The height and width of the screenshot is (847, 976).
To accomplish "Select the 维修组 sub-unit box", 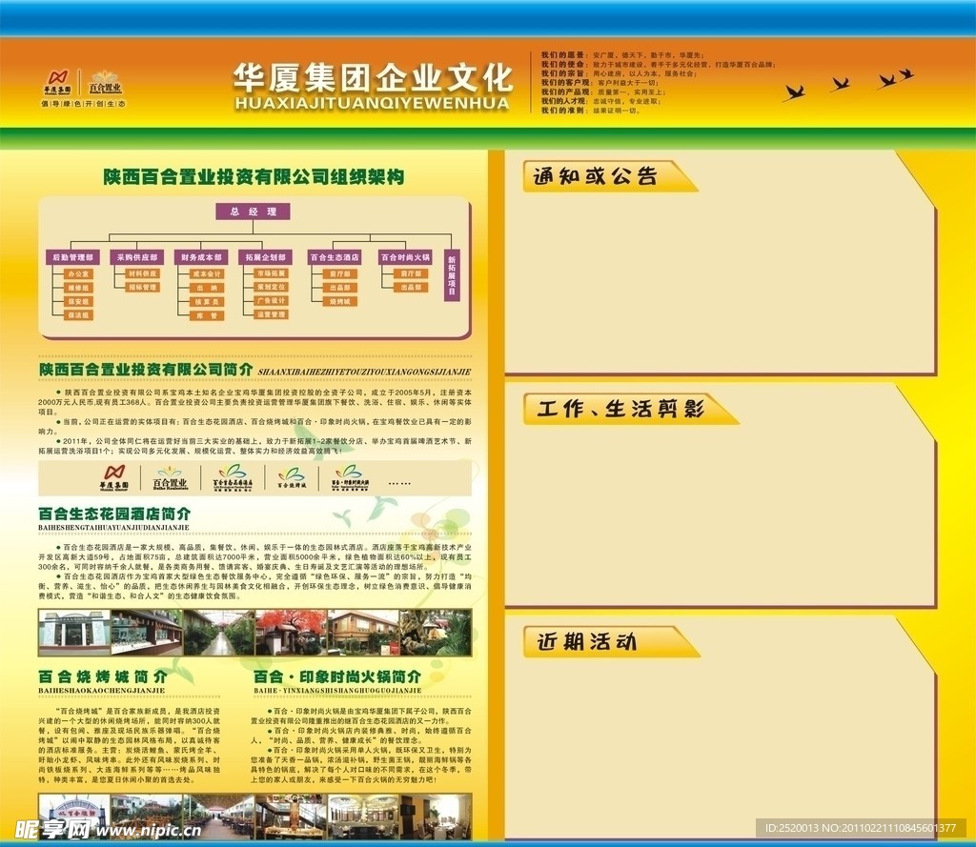I will pos(79,288).
